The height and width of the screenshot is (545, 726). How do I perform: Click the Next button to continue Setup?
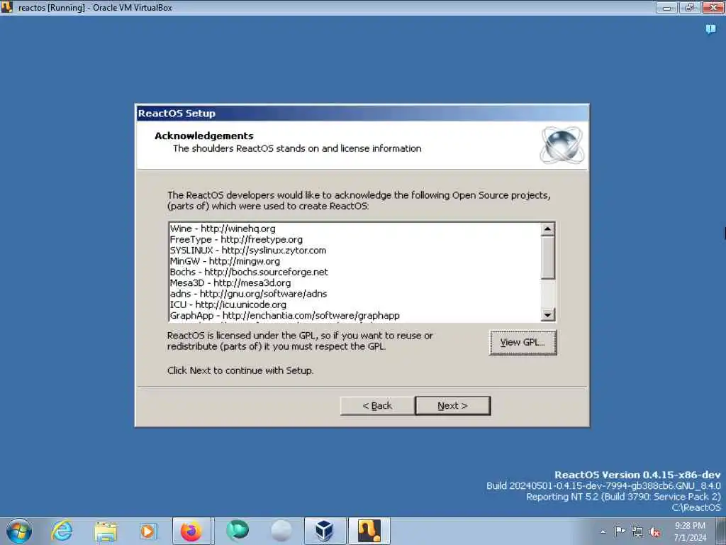pyautogui.click(x=452, y=405)
